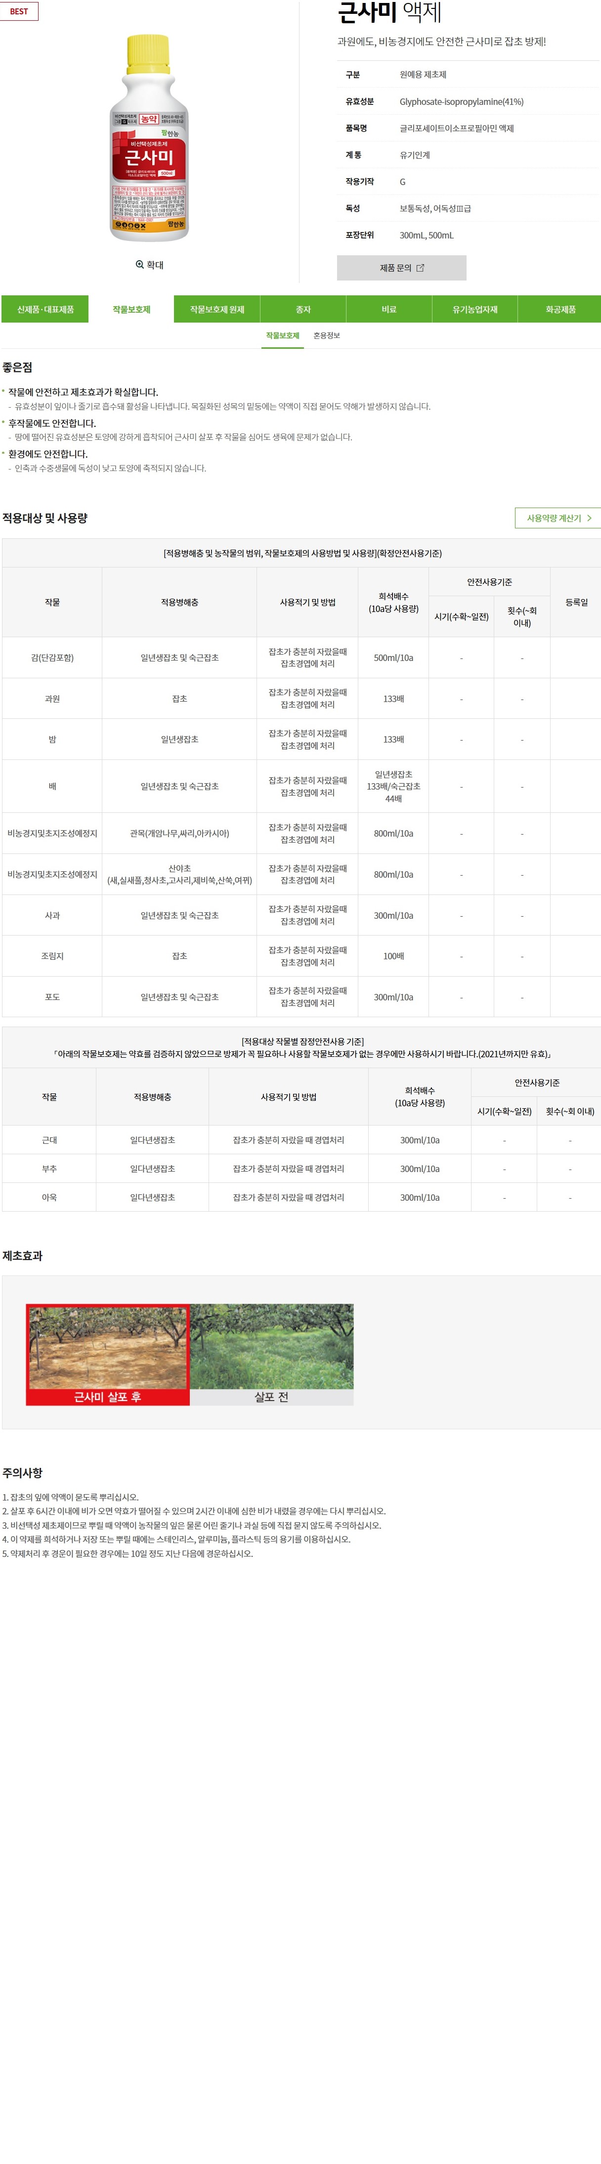Open the 비료 tab
Viewport: 601px width, 2164px height.
pyautogui.click(x=388, y=309)
